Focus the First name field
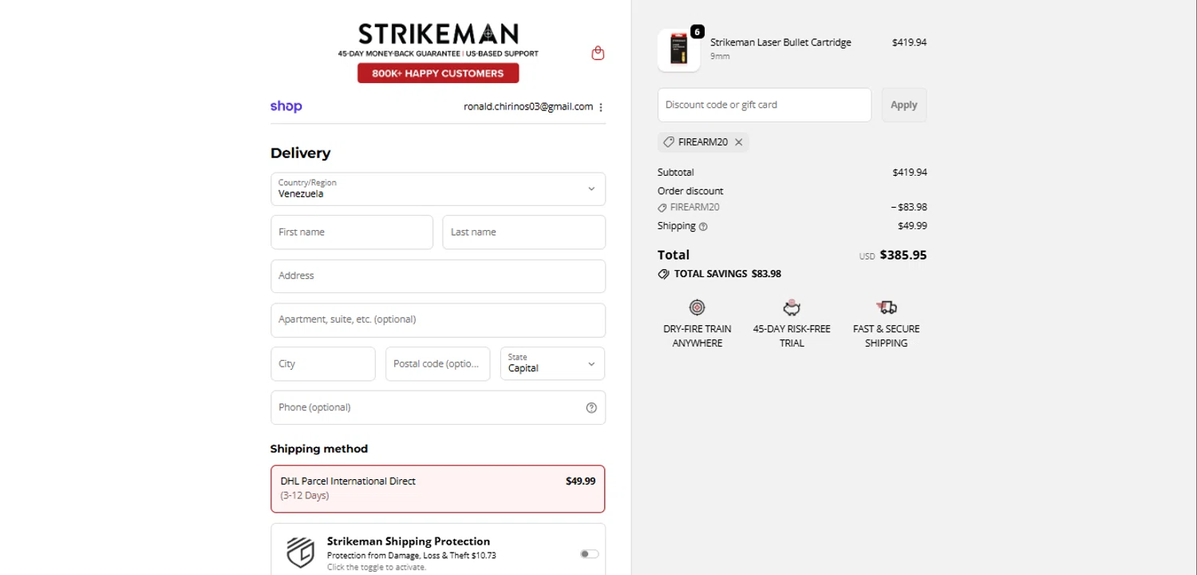Viewport: 1197px width, 575px height. pos(352,232)
